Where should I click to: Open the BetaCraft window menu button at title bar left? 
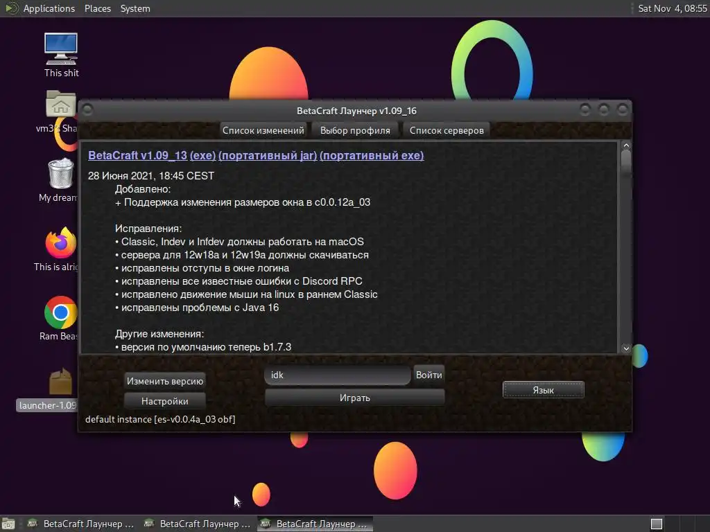(87, 110)
